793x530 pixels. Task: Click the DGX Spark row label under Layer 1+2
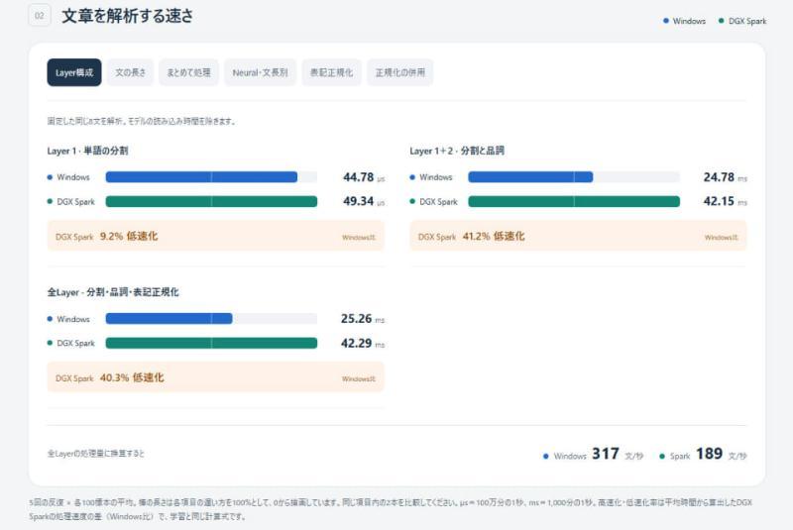433,201
